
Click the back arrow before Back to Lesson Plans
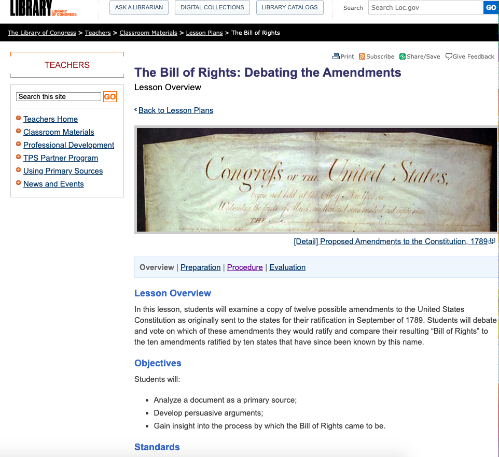tap(136, 110)
